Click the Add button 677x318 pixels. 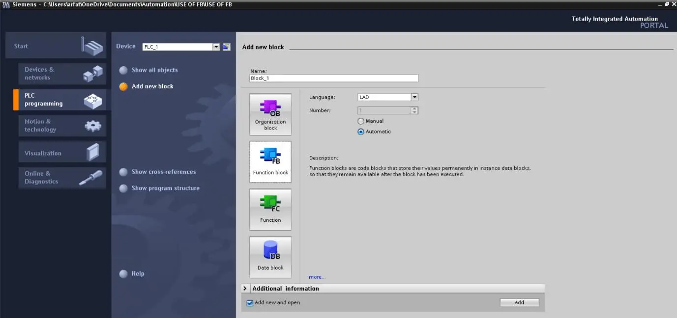(520, 303)
